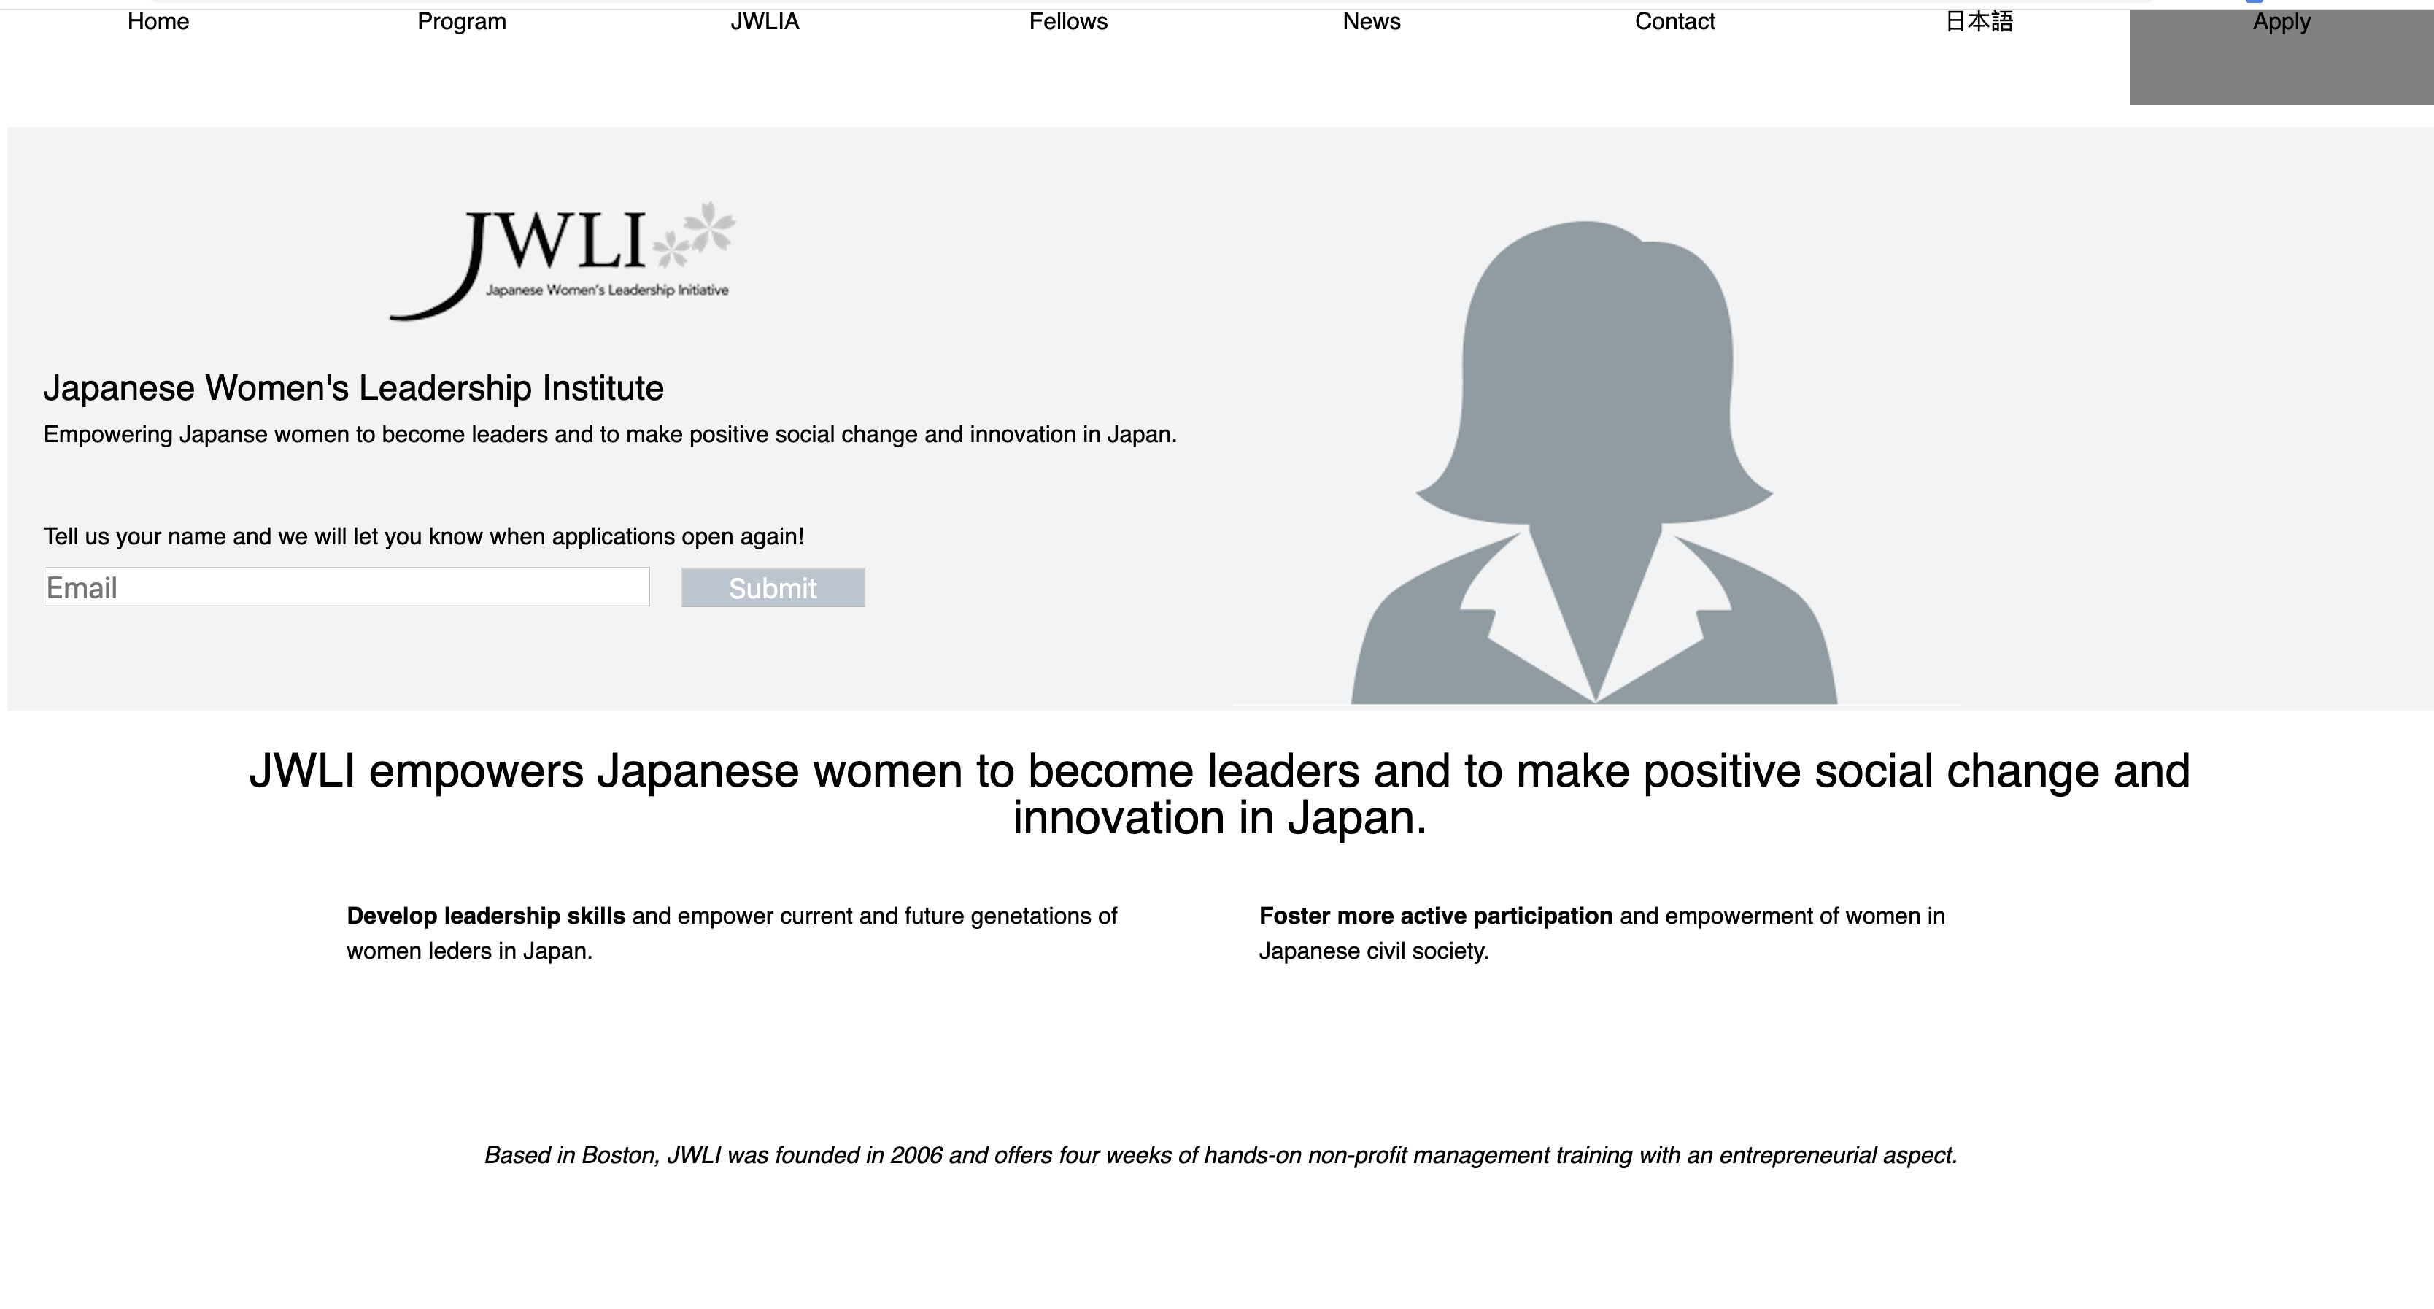2434x1309 pixels.
Task: Open the Program menu item
Action: (x=462, y=22)
